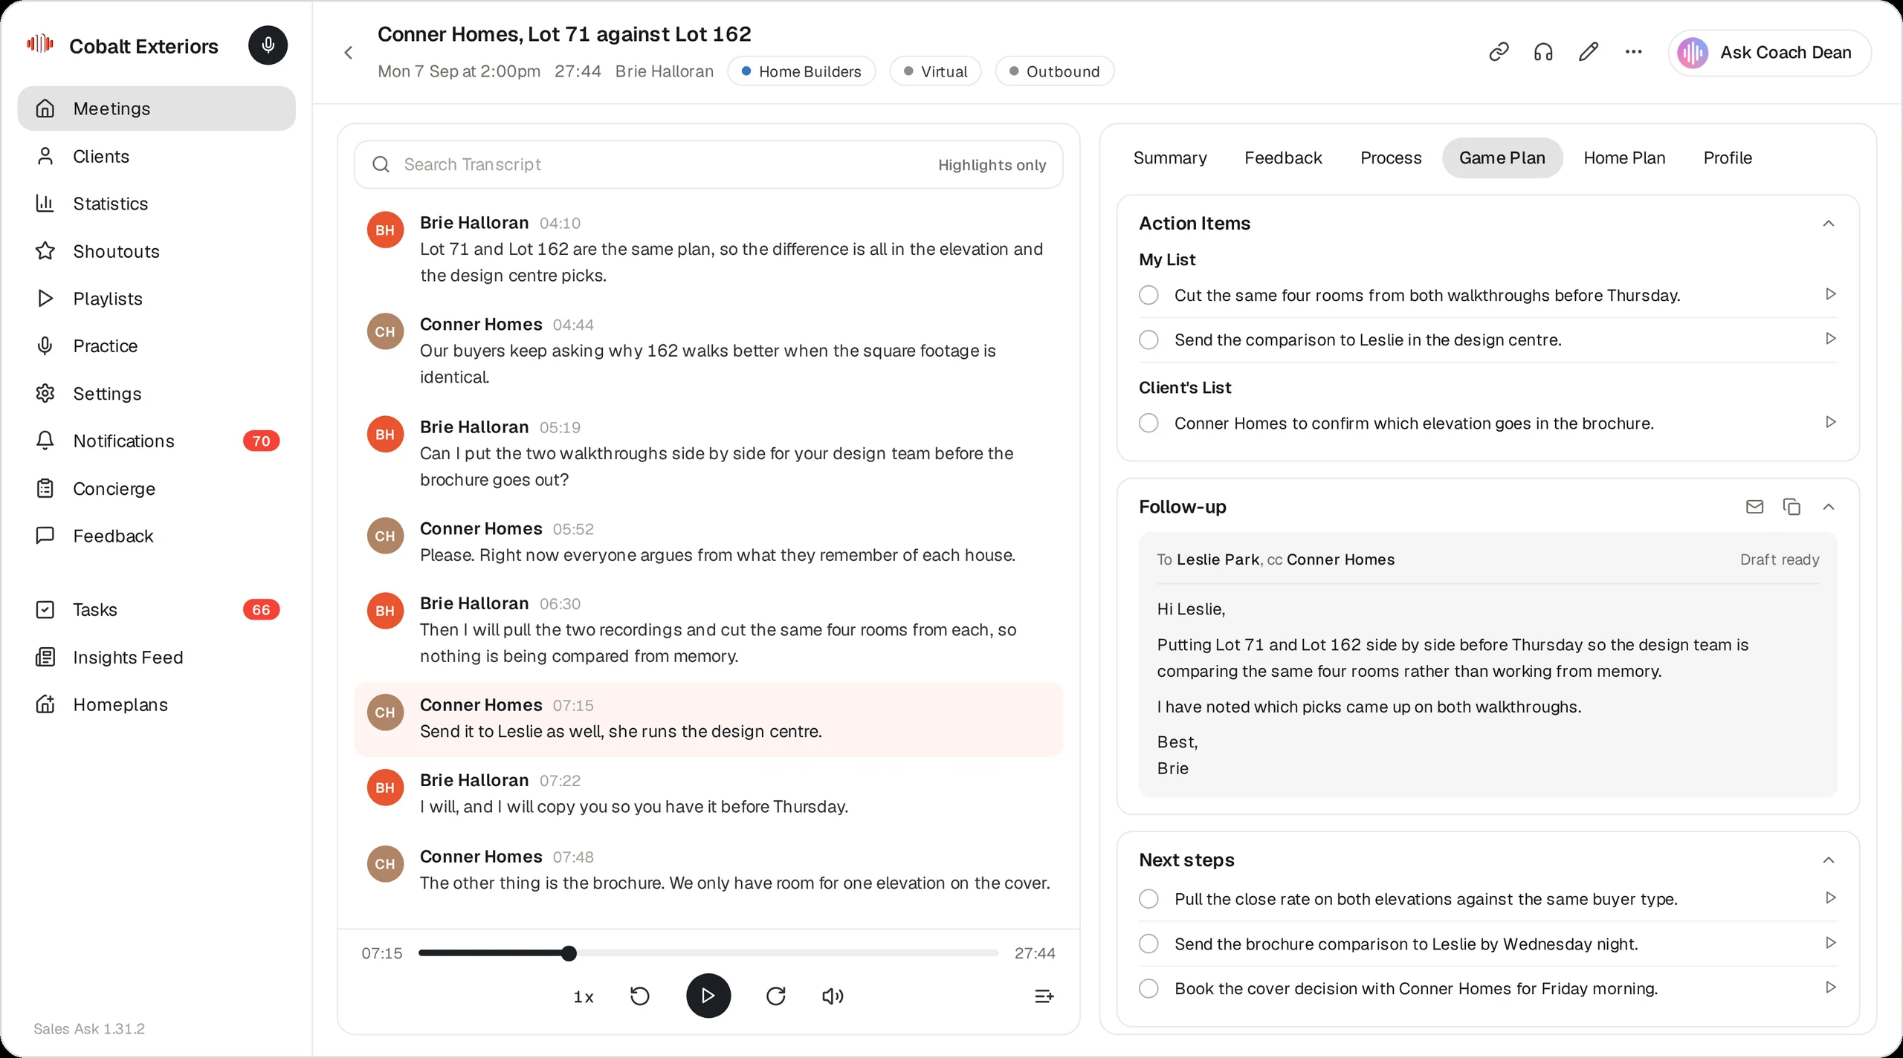Skip forward in the recording
Viewport: 1903px width, 1058px height.
(x=776, y=996)
